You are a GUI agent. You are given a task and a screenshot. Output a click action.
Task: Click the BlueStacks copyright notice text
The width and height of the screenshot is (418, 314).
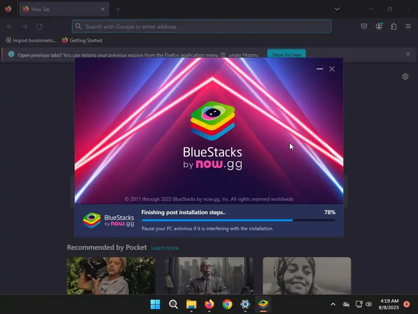tap(209, 199)
